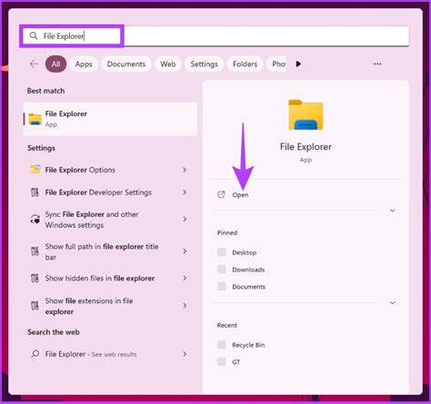Open pinned Downloads folder

click(x=248, y=270)
